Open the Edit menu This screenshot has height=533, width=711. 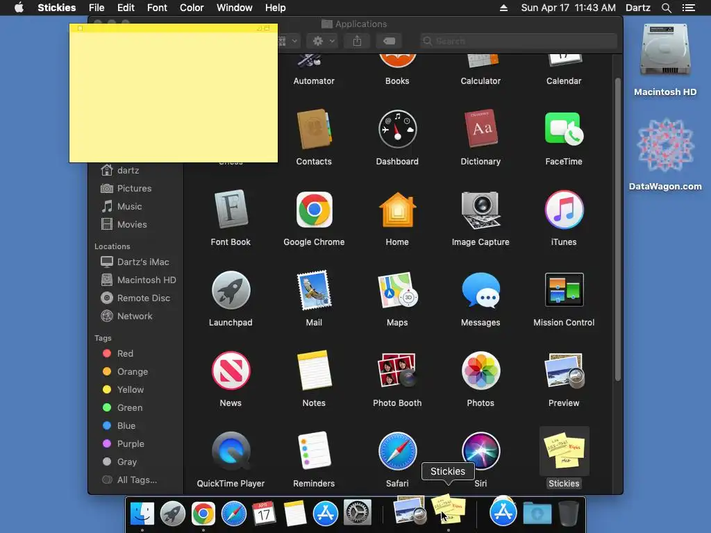126,8
